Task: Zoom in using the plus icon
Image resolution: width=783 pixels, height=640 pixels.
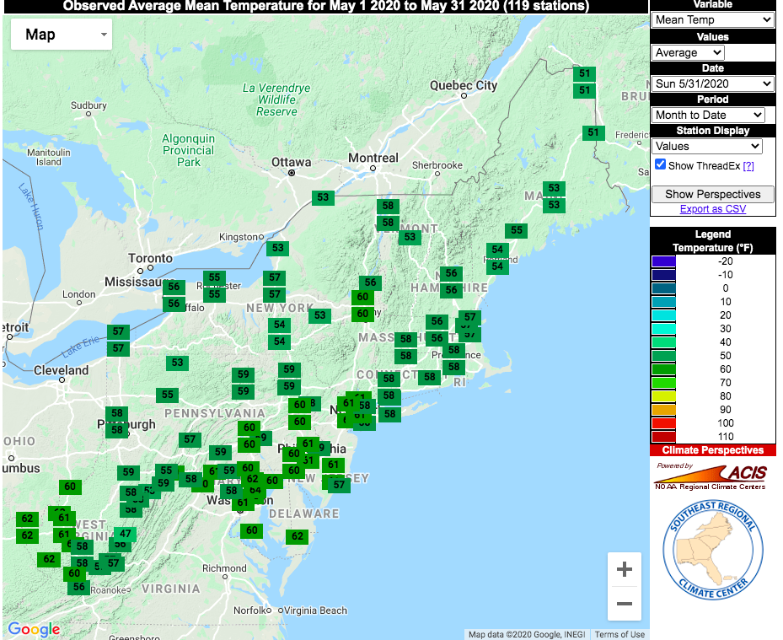Action: 625,569
